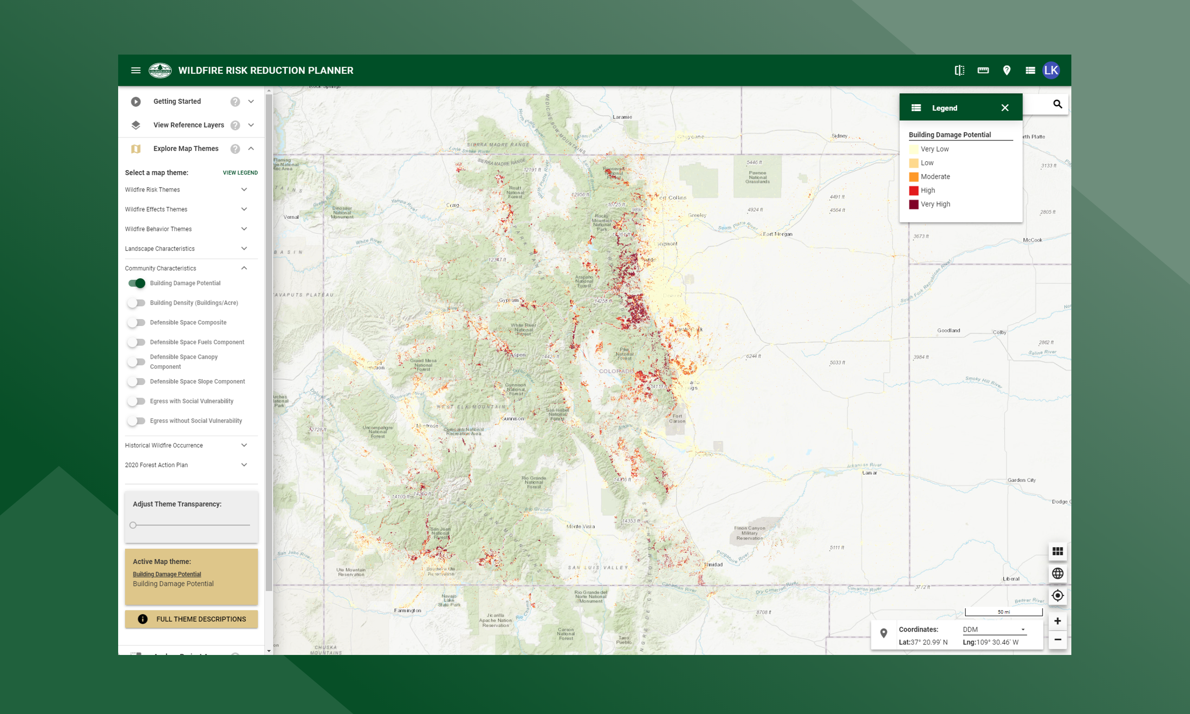Close the Legend panel
This screenshot has height=714, width=1190.
[x=1005, y=108]
